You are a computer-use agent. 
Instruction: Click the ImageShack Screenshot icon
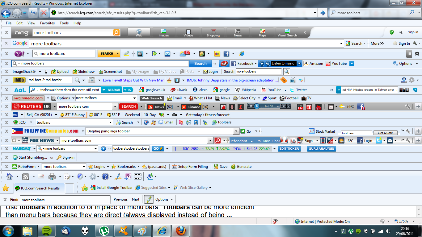(x=101, y=72)
